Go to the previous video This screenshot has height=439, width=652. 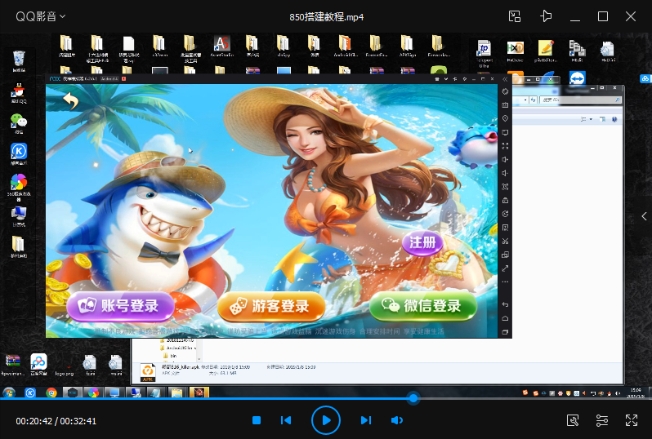[286, 420]
